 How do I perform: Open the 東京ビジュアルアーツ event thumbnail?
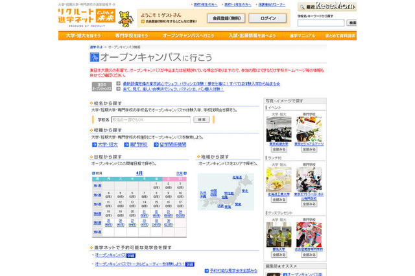[309, 130]
